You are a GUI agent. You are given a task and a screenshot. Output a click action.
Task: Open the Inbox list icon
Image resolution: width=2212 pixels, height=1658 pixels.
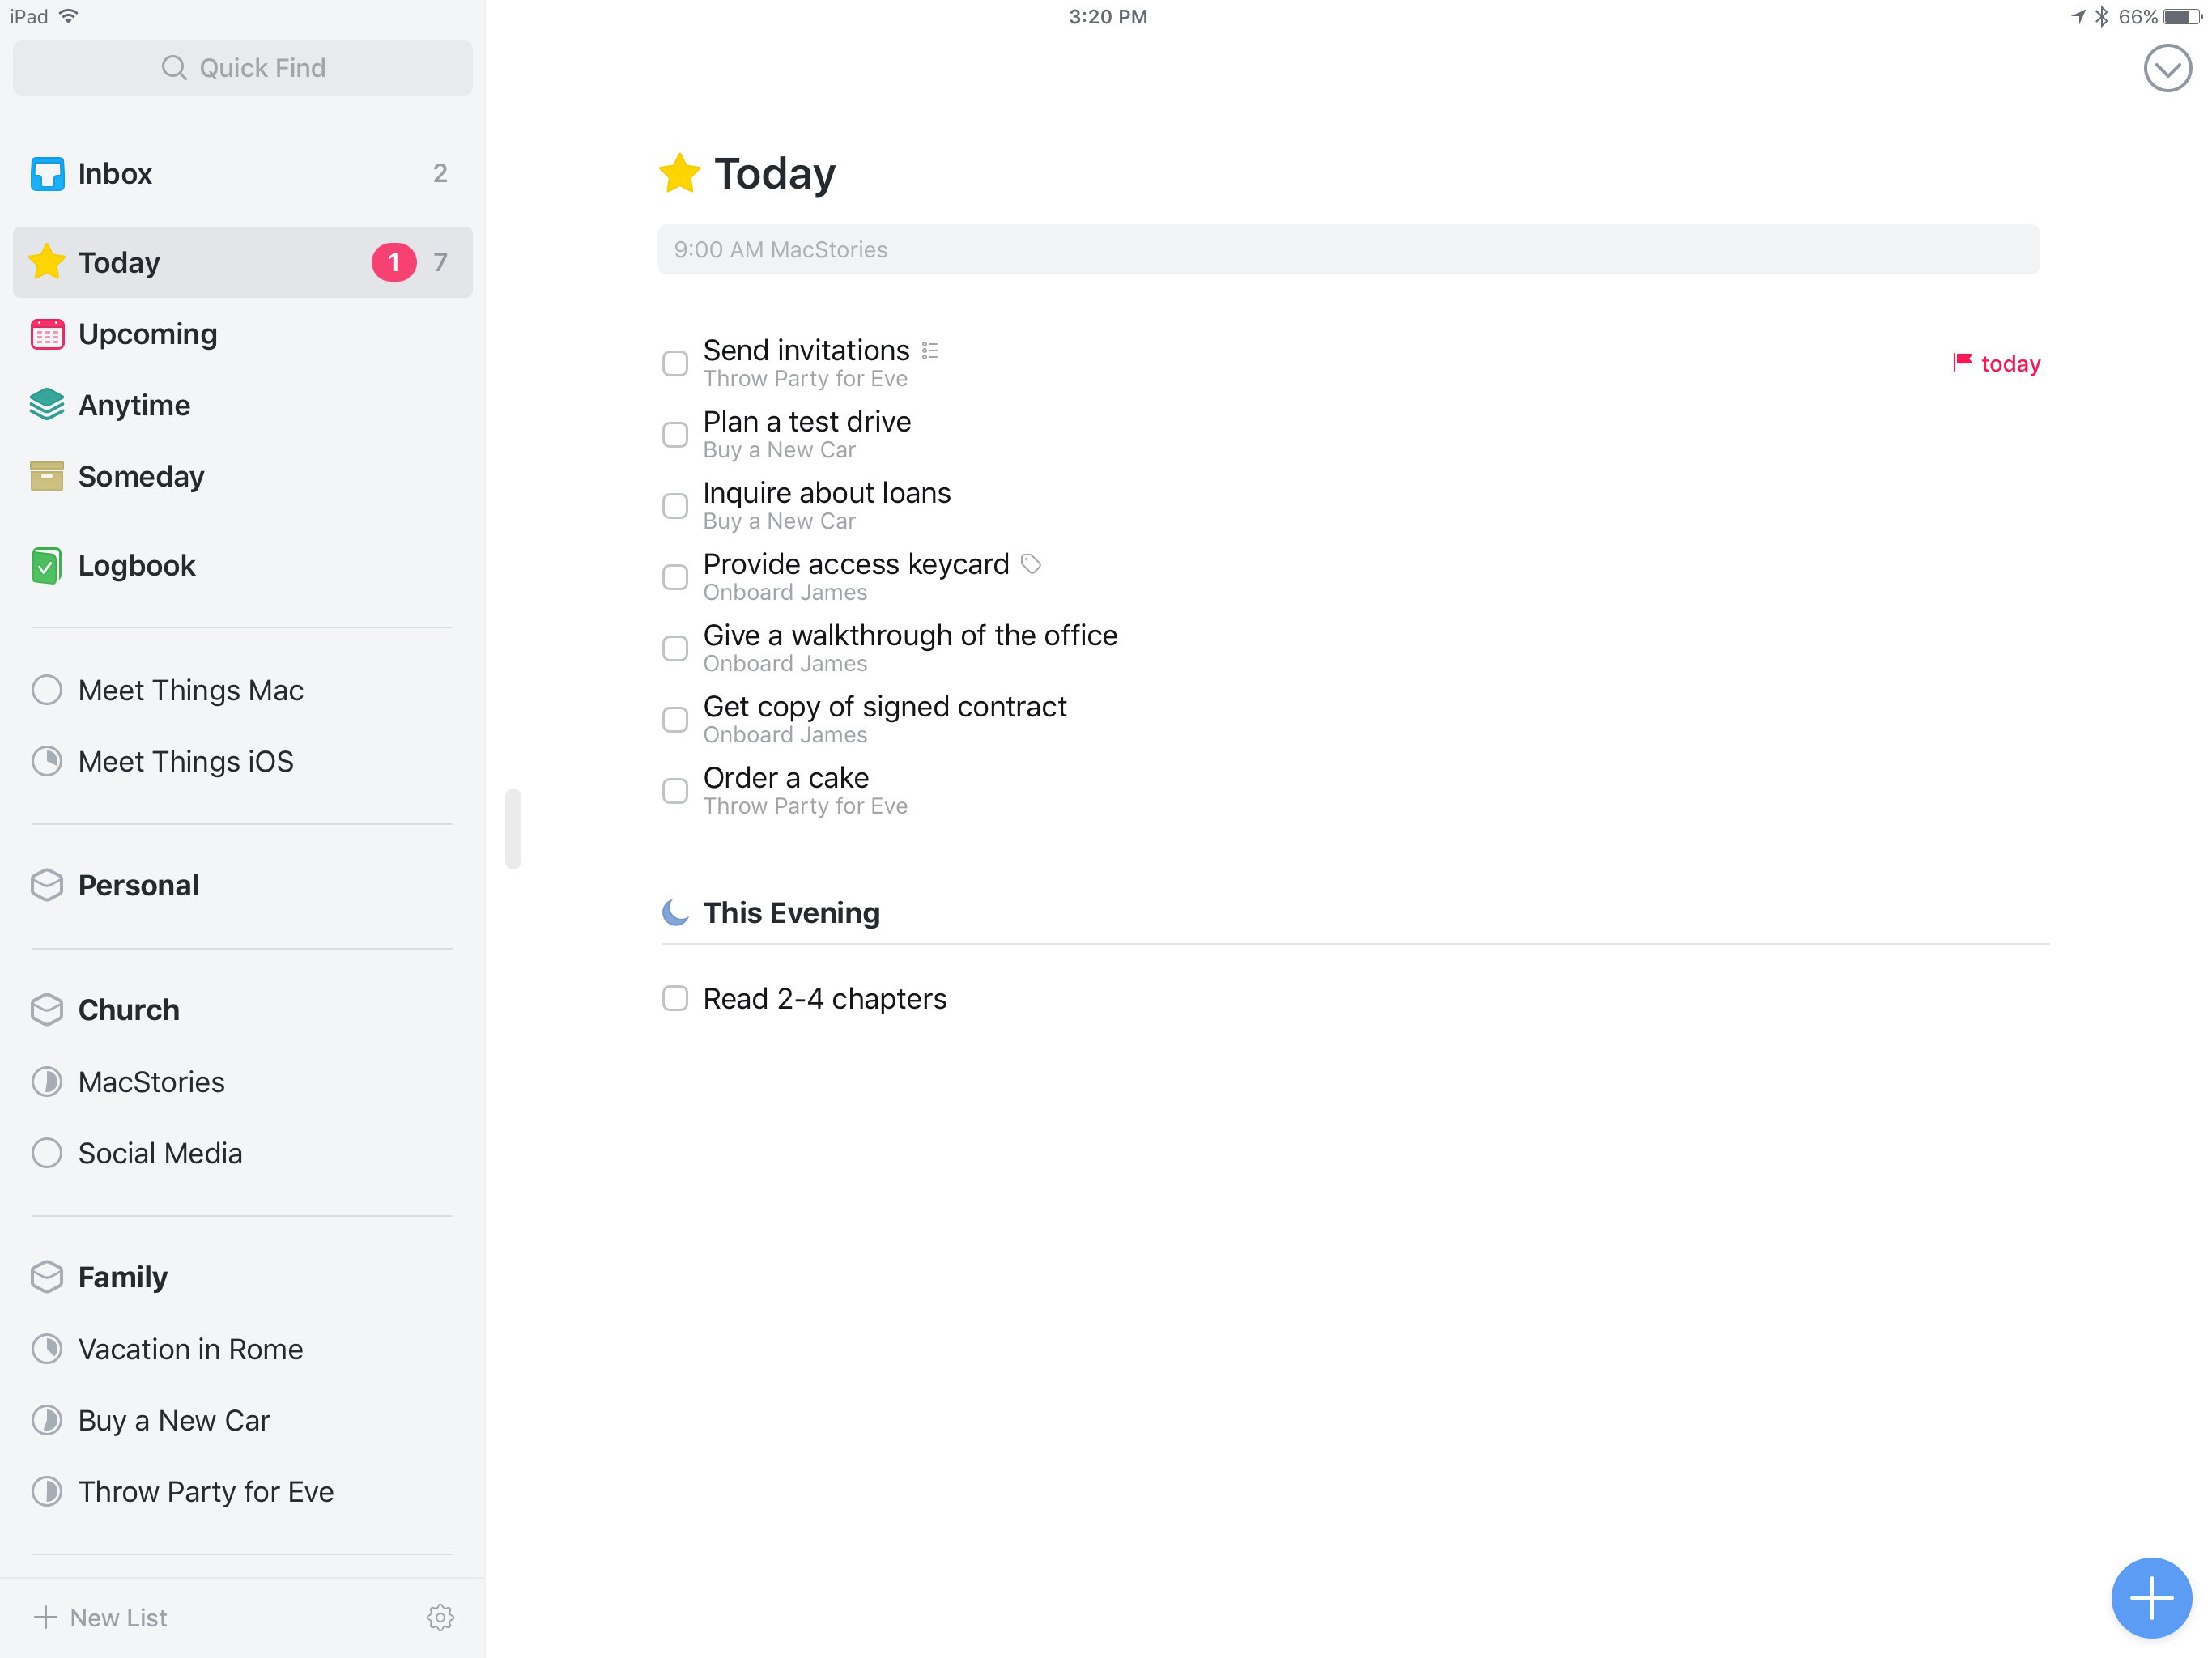pos(47,174)
